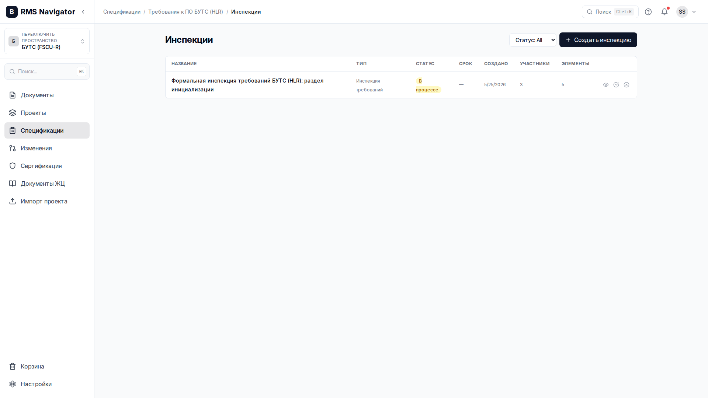The width and height of the screenshot is (708, 398).
Task: Expand the user menu chevron
Action: [694, 12]
